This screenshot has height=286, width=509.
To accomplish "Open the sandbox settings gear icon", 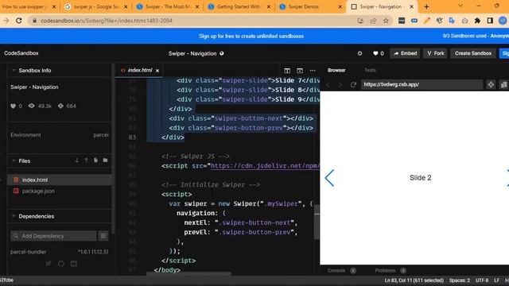I will click(x=359, y=53).
